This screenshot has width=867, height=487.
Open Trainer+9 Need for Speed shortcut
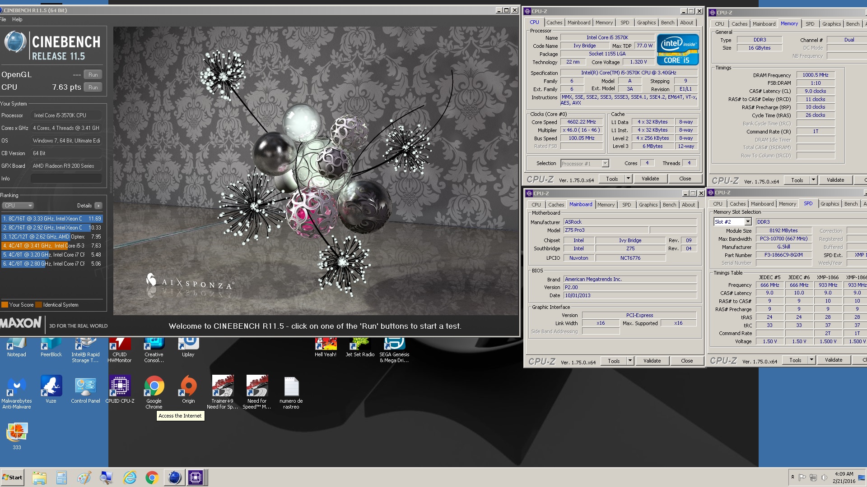(223, 392)
